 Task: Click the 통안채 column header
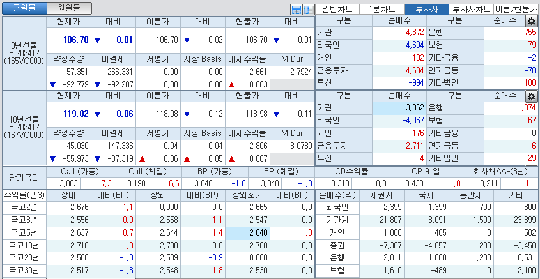pos(471,195)
